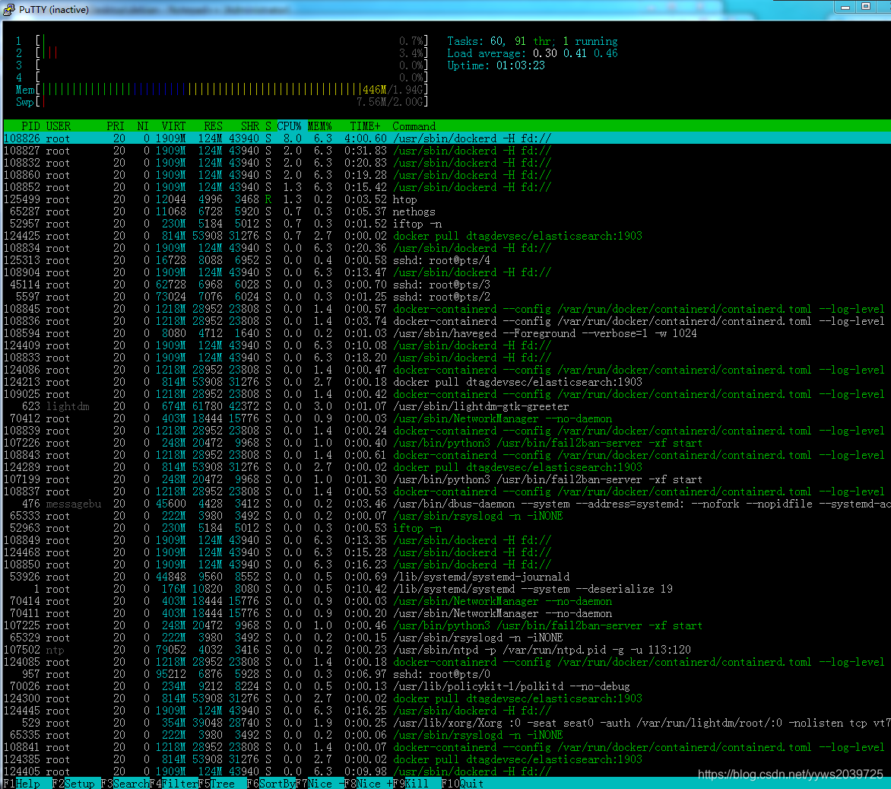Click the F1 Help function key
The height and width of the screenshot is (789, 891).
coord(21,784)
